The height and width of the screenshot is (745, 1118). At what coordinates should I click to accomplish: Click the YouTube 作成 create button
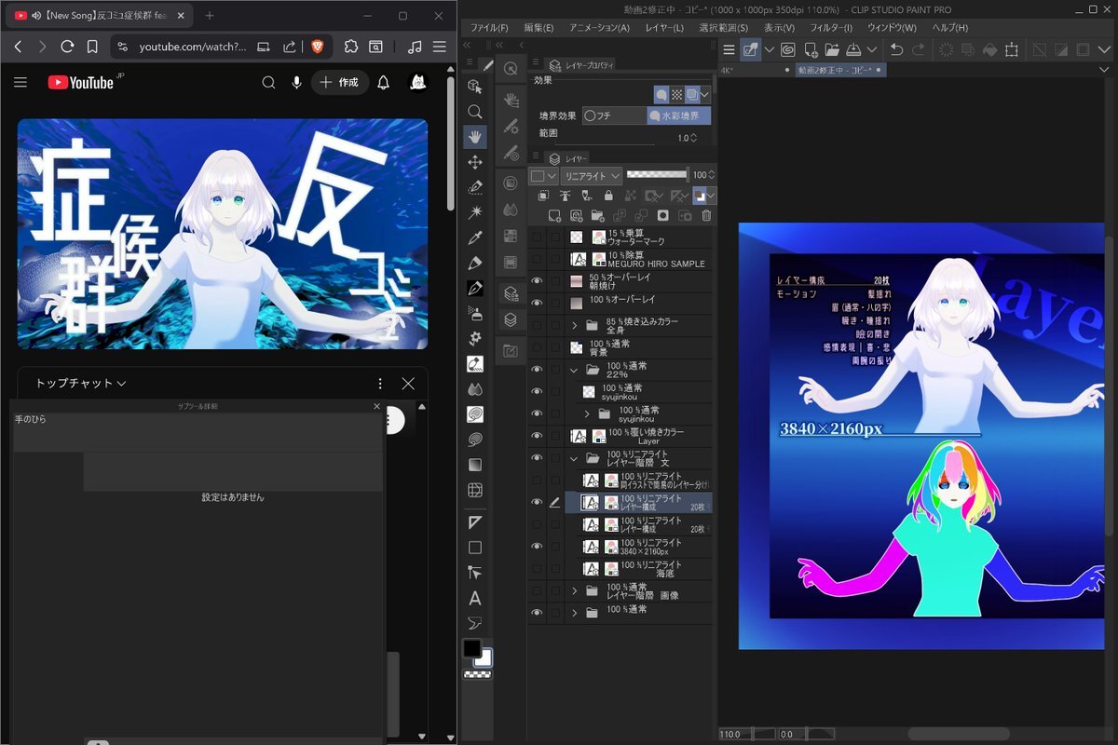pos(340,83)
